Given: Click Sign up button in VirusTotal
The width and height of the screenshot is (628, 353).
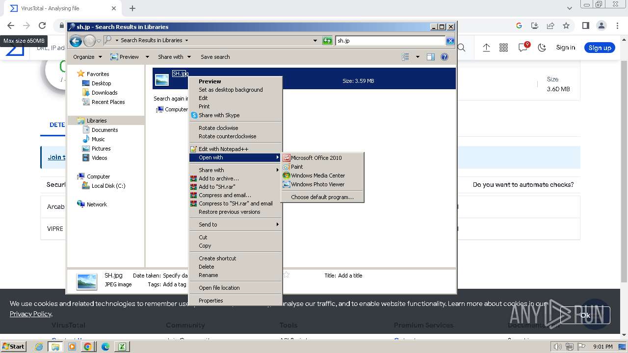Looking at the screenshot, I should pos(600,48).
